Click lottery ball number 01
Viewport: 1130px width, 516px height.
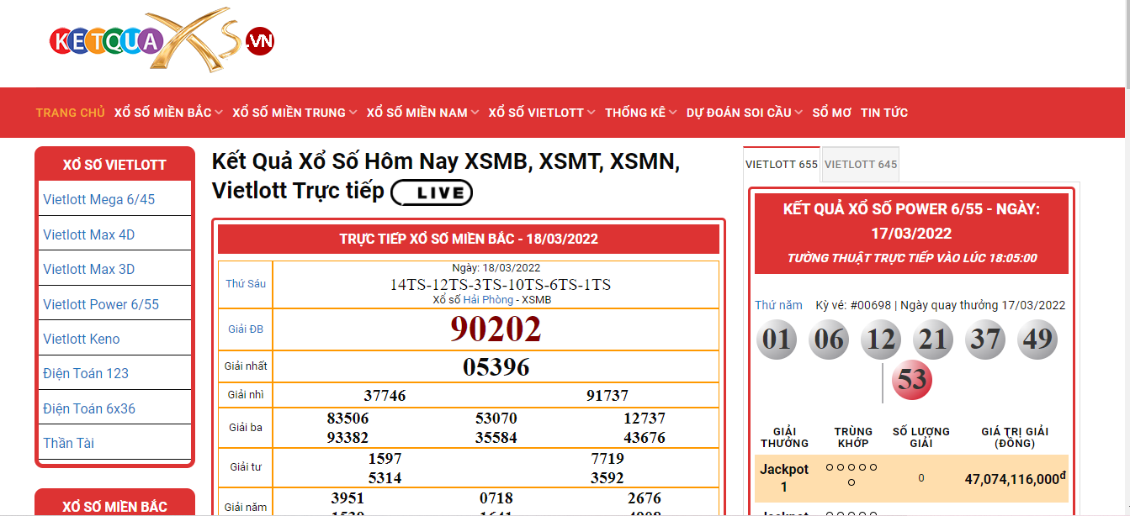(777, 340)
